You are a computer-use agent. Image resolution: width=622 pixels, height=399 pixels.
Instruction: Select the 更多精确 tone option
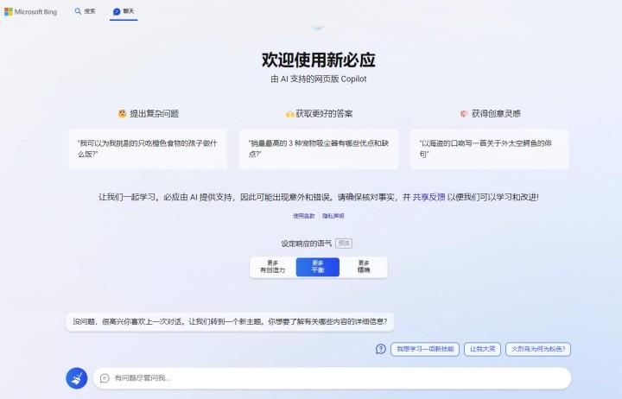[x=364, y=267]
